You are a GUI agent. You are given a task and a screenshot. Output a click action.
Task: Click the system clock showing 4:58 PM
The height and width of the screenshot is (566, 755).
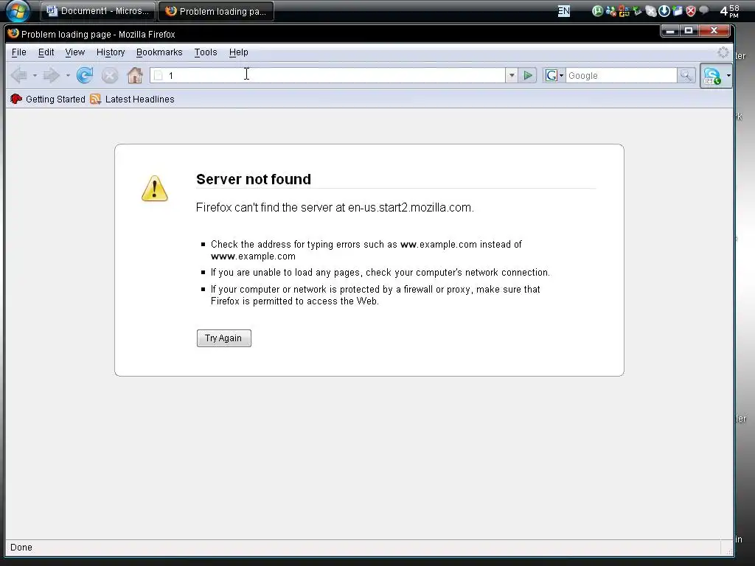coord(729,11)
